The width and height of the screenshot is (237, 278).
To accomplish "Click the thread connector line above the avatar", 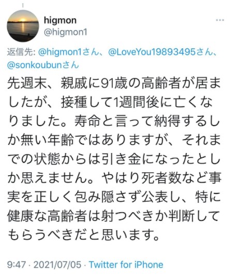I will (x=23, y=6).
